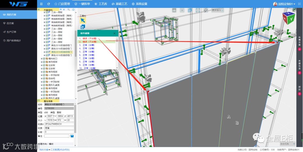Viewport: 303px width, 152px height.
Task: Click the collision list scroll-down arrow
Action: coord(117,68)
